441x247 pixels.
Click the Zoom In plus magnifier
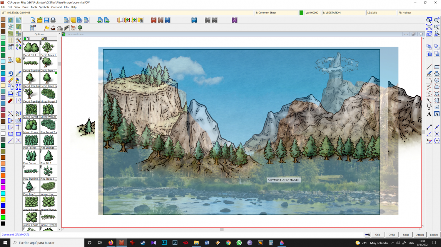point(437,20)
